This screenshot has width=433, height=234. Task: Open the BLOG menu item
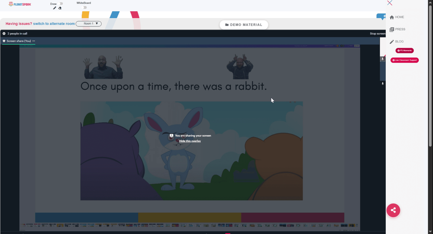click(397, 42)
